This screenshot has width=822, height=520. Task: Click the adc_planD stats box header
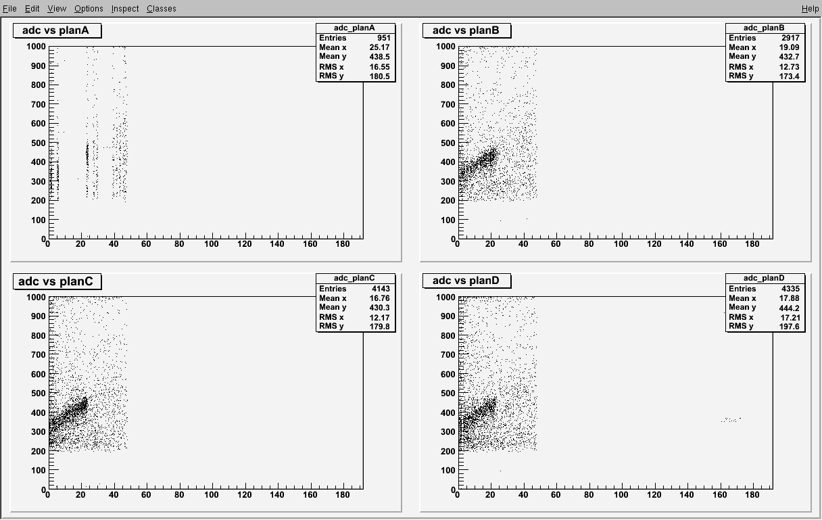pos(765,279)
